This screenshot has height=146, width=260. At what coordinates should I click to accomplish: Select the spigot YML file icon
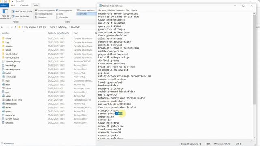click(x=3, y=111)
